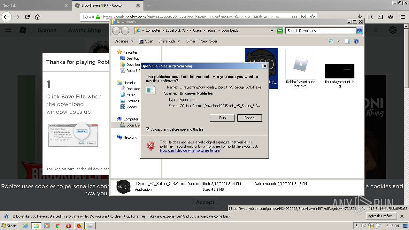Viewport: 409px width, 230px height.
Task: Click the Roblox logo icon
Action: click(23, 30)
